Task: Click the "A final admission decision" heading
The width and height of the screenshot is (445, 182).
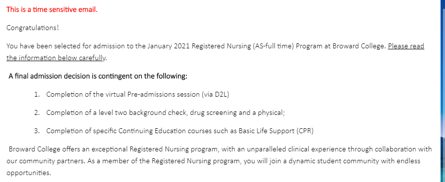Action: click(98, 76)
